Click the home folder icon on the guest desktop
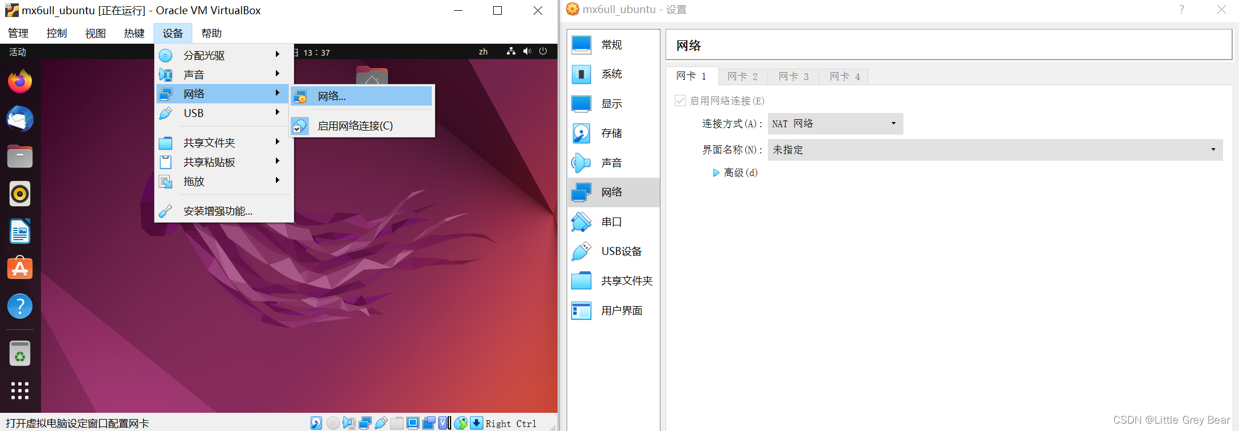Viewport: 1239px width, 431px height. pos(372,76)
